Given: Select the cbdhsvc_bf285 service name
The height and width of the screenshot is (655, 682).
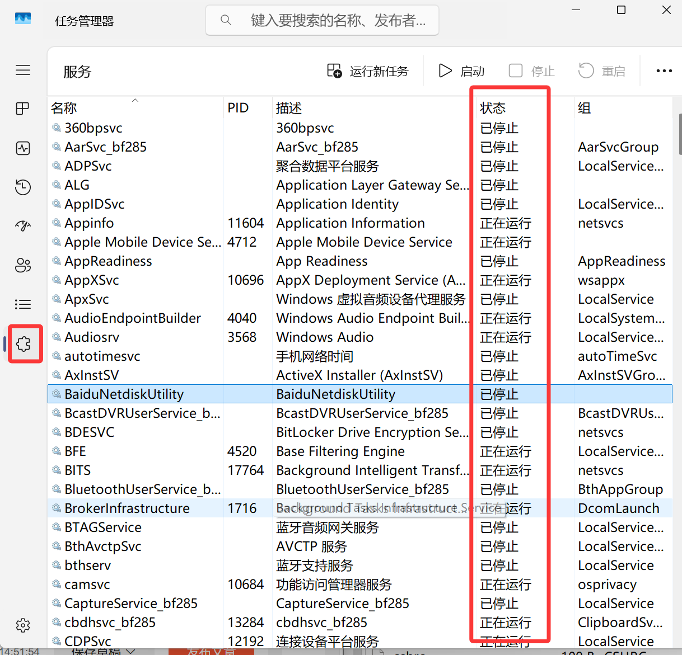Looking at the screenshot, I should [x=110, y=623].
